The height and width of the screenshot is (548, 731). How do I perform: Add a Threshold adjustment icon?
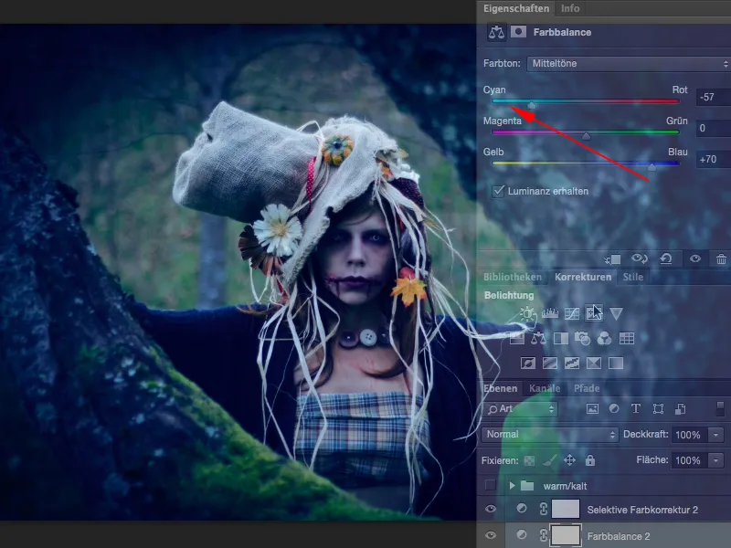click(572, 363)
